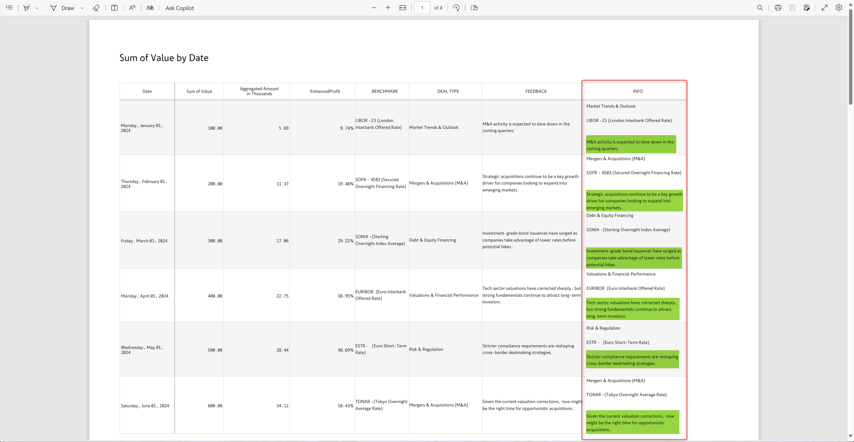Image resolution: width=854 pixels, height=442 pixels.
Task: Click the Save as icon
Action: tap(807, 8)
